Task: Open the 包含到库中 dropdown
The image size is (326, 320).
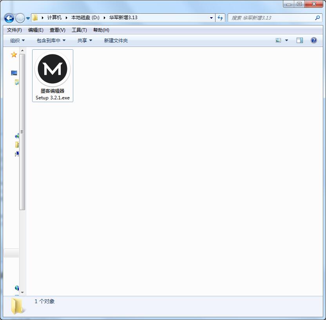Action: (x=51, y=40)
